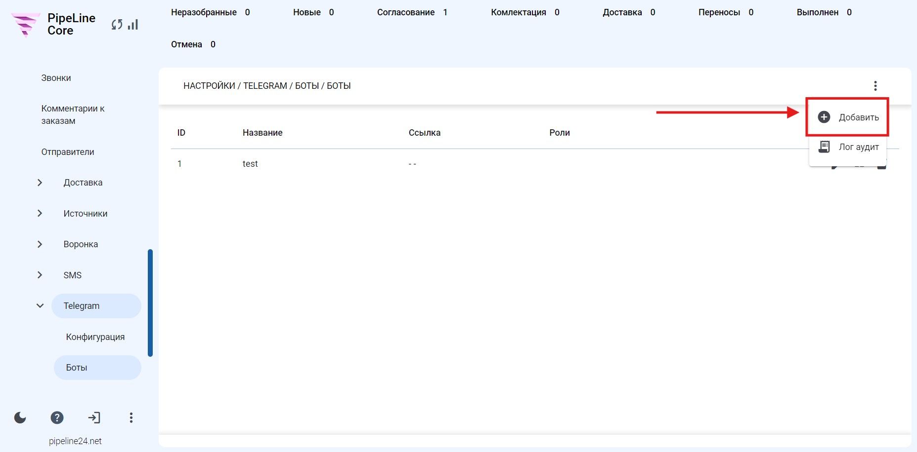Open Конфигурация under Telegram
The image size is (917, 452).
point(95,337)
